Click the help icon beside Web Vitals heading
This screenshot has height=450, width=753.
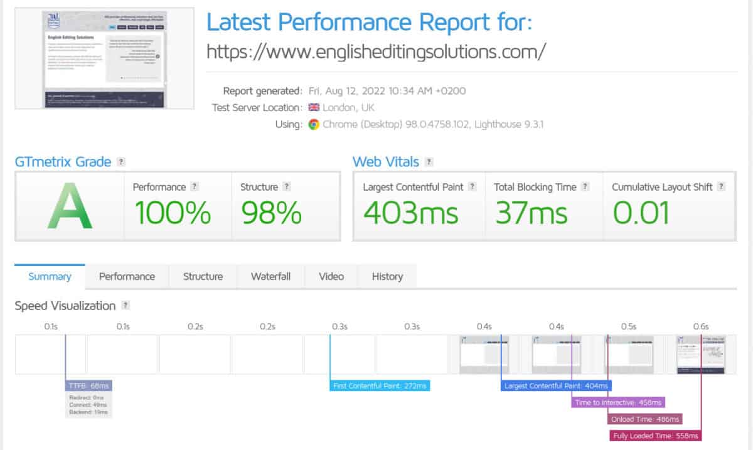(x=429, y=162)
